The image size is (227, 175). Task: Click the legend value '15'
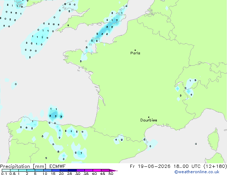(53, 174)
